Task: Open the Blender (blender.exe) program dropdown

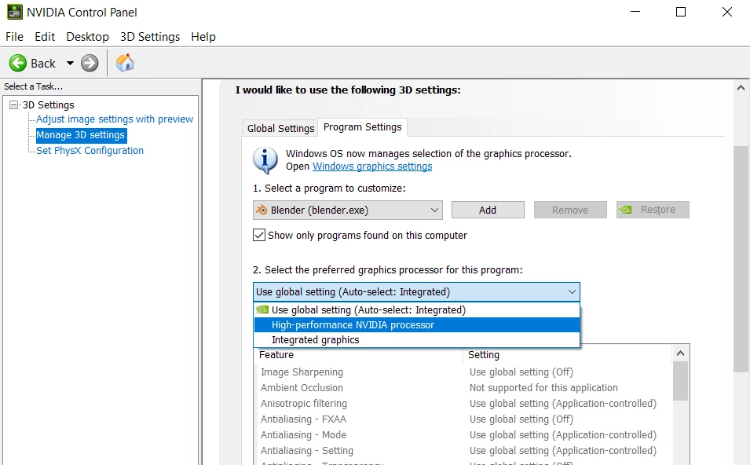Action: (x=348, y=210)
